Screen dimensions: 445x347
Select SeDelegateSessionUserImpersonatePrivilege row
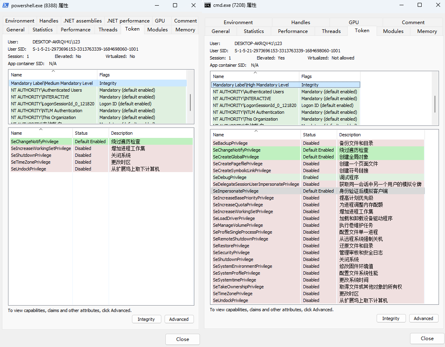[x=318, y=184]
